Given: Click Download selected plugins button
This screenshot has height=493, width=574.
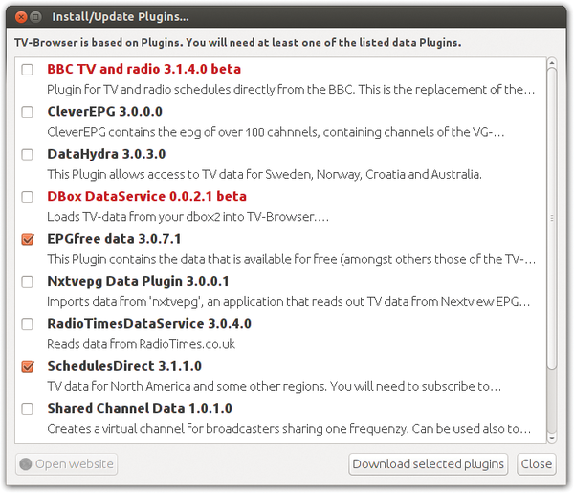Looking at the screenshot, I should click(428, 464).
